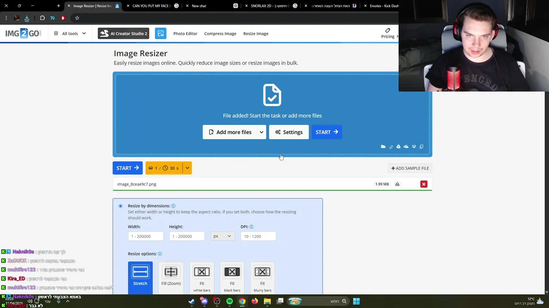549x308 pixels.
Task: Open the browser three-dot menu
Action: [x=6, y=18]
